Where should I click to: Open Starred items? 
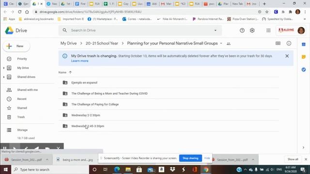22,108
